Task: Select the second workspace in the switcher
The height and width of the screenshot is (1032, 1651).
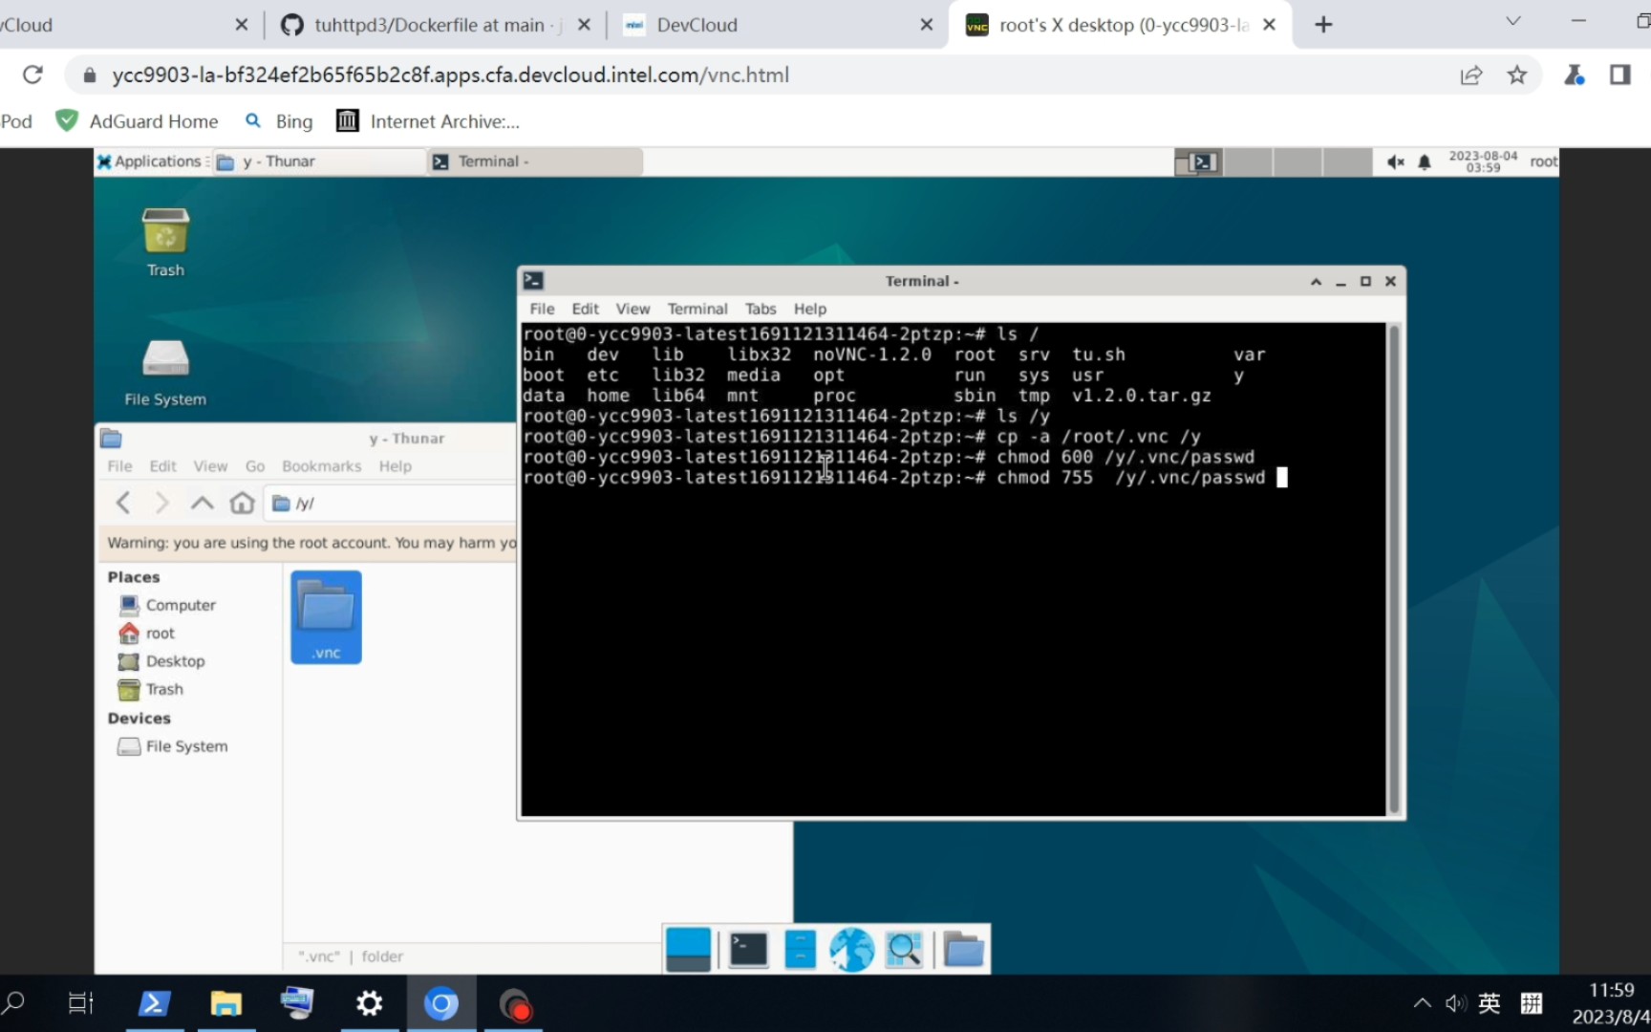Action: pos(1248,162)
